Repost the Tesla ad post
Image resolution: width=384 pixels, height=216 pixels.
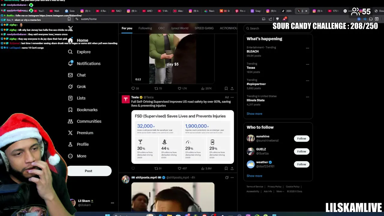coord(158,169)
